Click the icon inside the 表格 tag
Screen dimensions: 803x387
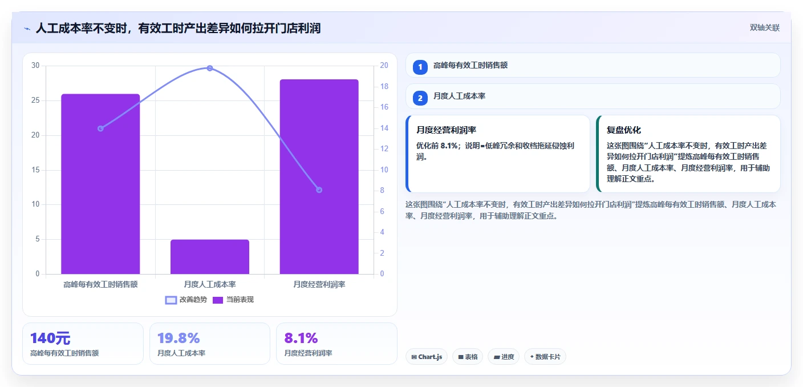pos(461,357)
